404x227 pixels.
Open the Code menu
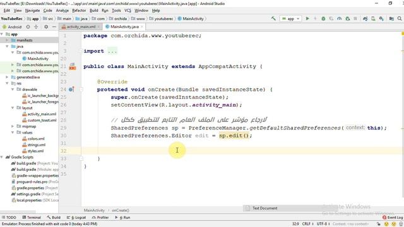[x=48, y=11]
